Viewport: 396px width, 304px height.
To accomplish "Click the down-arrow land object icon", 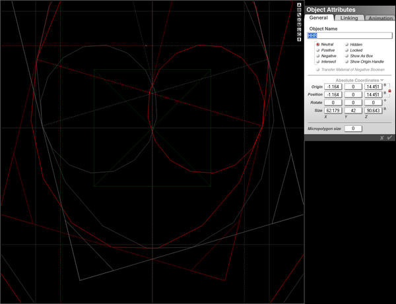I will coord(299,40).
